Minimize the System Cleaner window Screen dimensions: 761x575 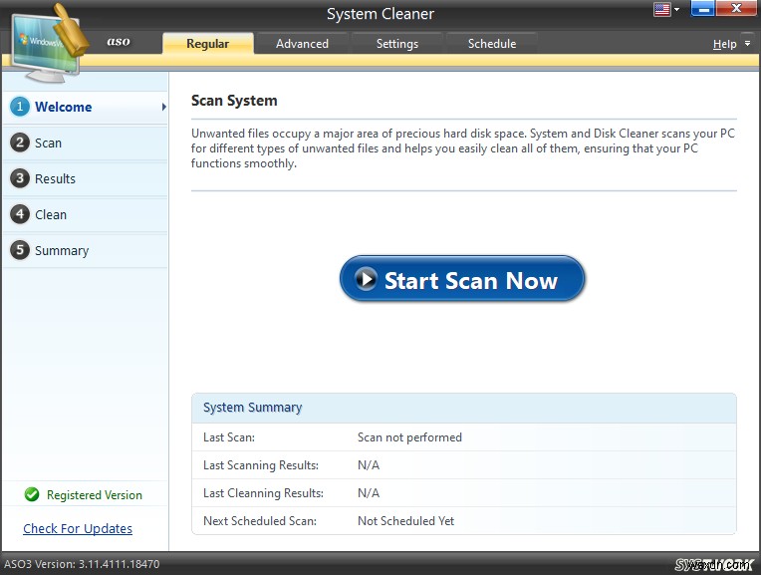pos(702,9)
